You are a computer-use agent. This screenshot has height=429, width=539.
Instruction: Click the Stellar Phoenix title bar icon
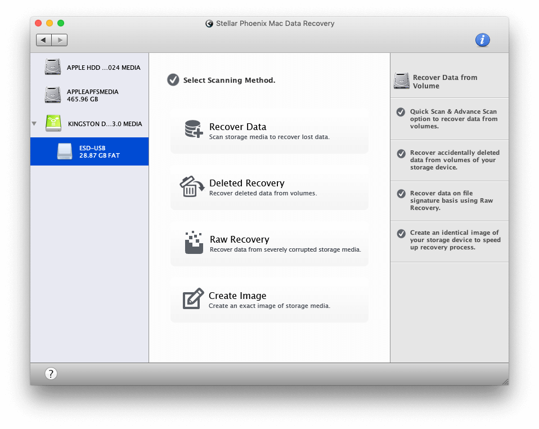coord(209,24)
